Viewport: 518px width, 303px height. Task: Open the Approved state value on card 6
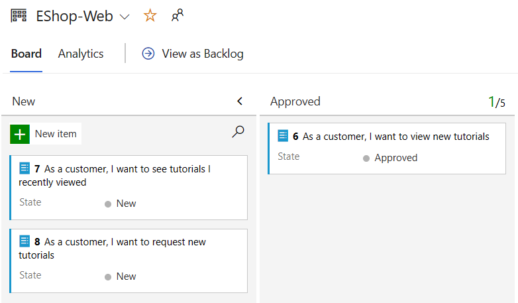(395, 158)
